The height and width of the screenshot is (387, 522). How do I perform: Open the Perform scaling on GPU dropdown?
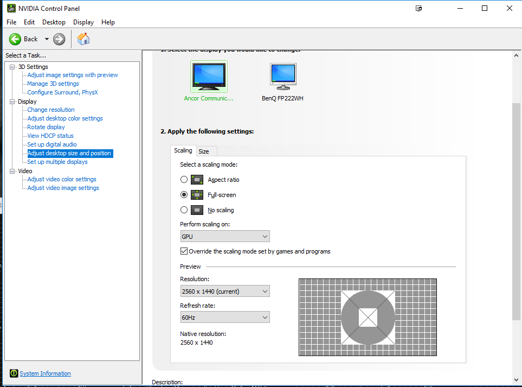225,236
